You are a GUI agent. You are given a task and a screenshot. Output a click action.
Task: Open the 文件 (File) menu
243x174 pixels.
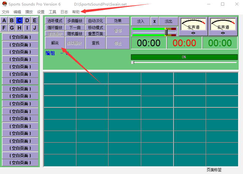6,12
